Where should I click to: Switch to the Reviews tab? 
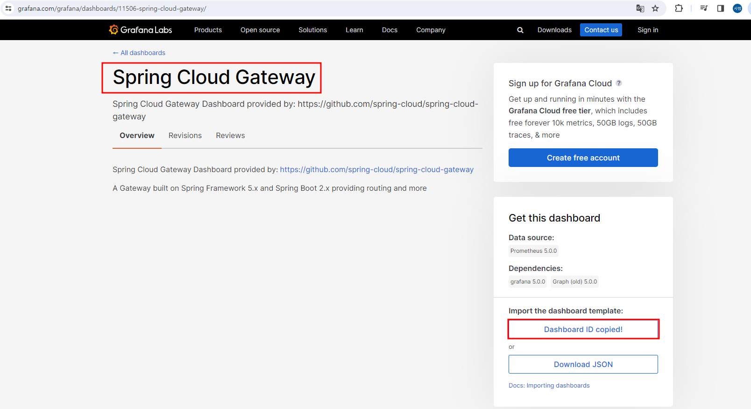tap(230, 136)
